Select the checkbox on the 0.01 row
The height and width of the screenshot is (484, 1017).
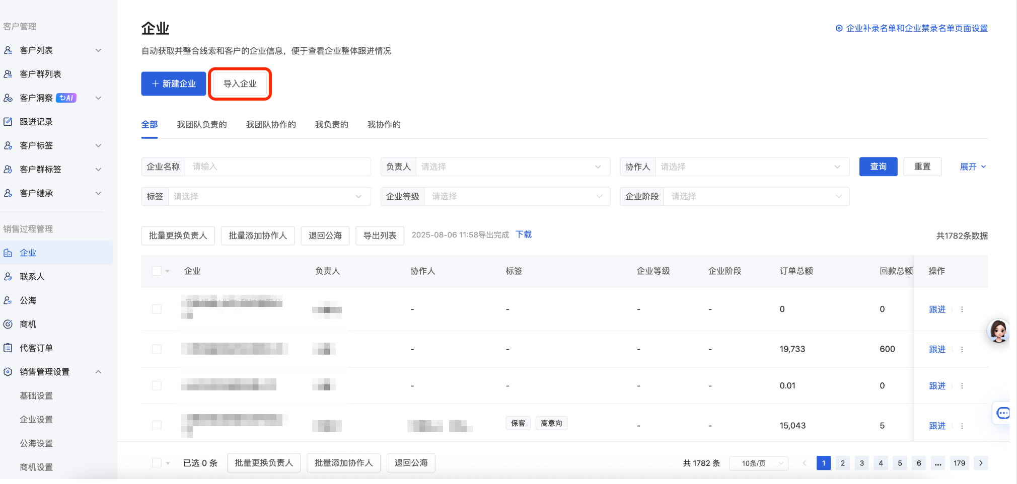click(x=157, y=386)
